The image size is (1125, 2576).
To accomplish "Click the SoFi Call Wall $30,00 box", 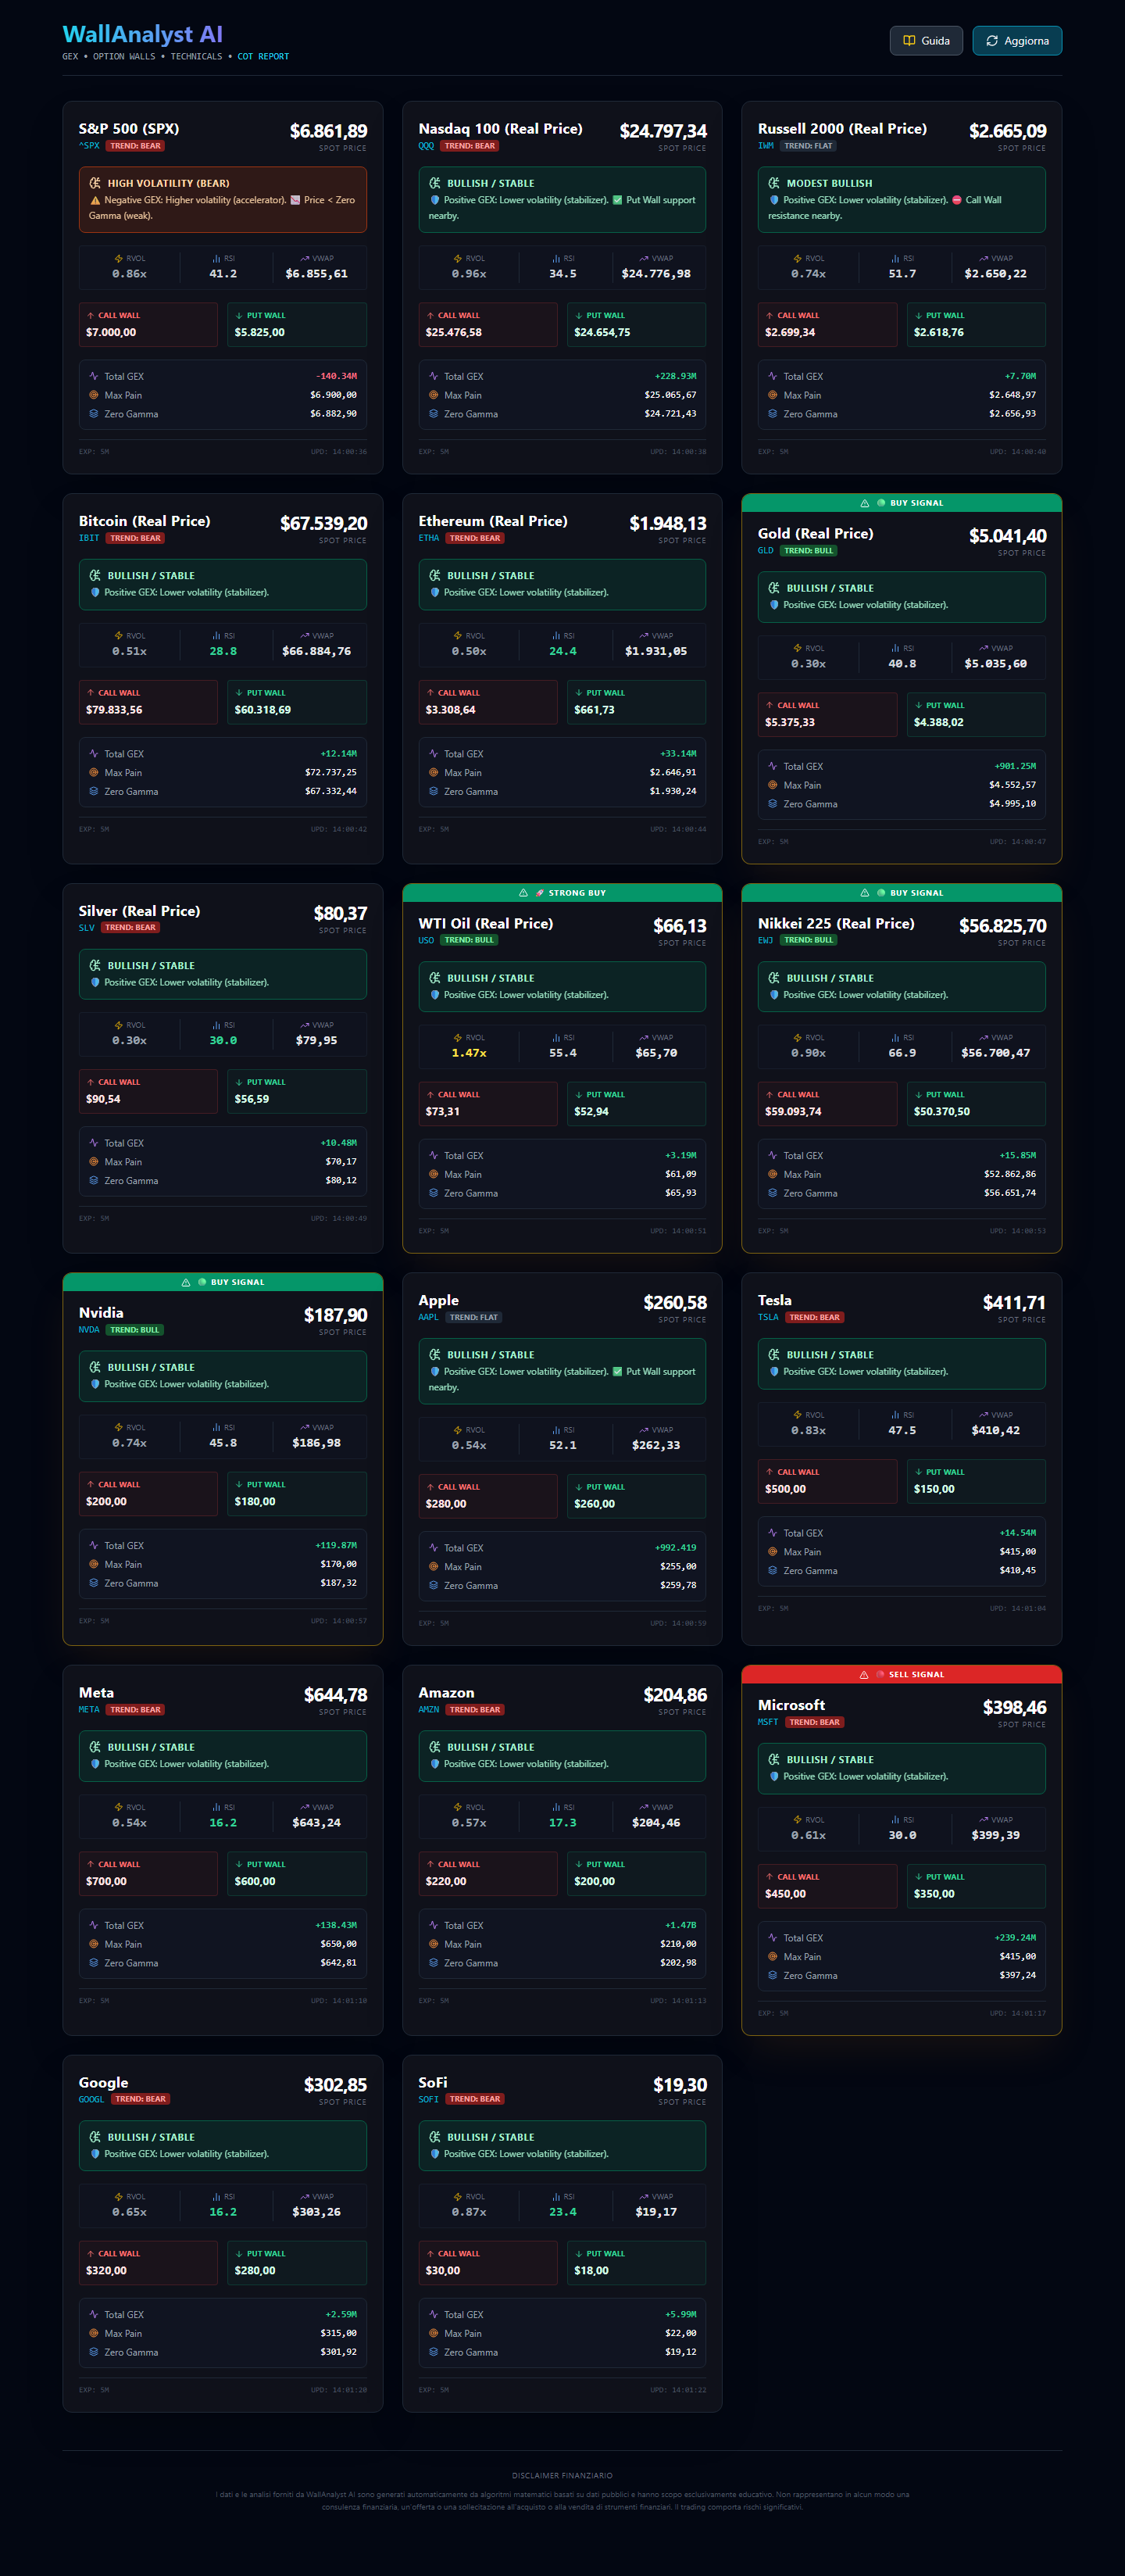I will click(x=487, y=2263).
